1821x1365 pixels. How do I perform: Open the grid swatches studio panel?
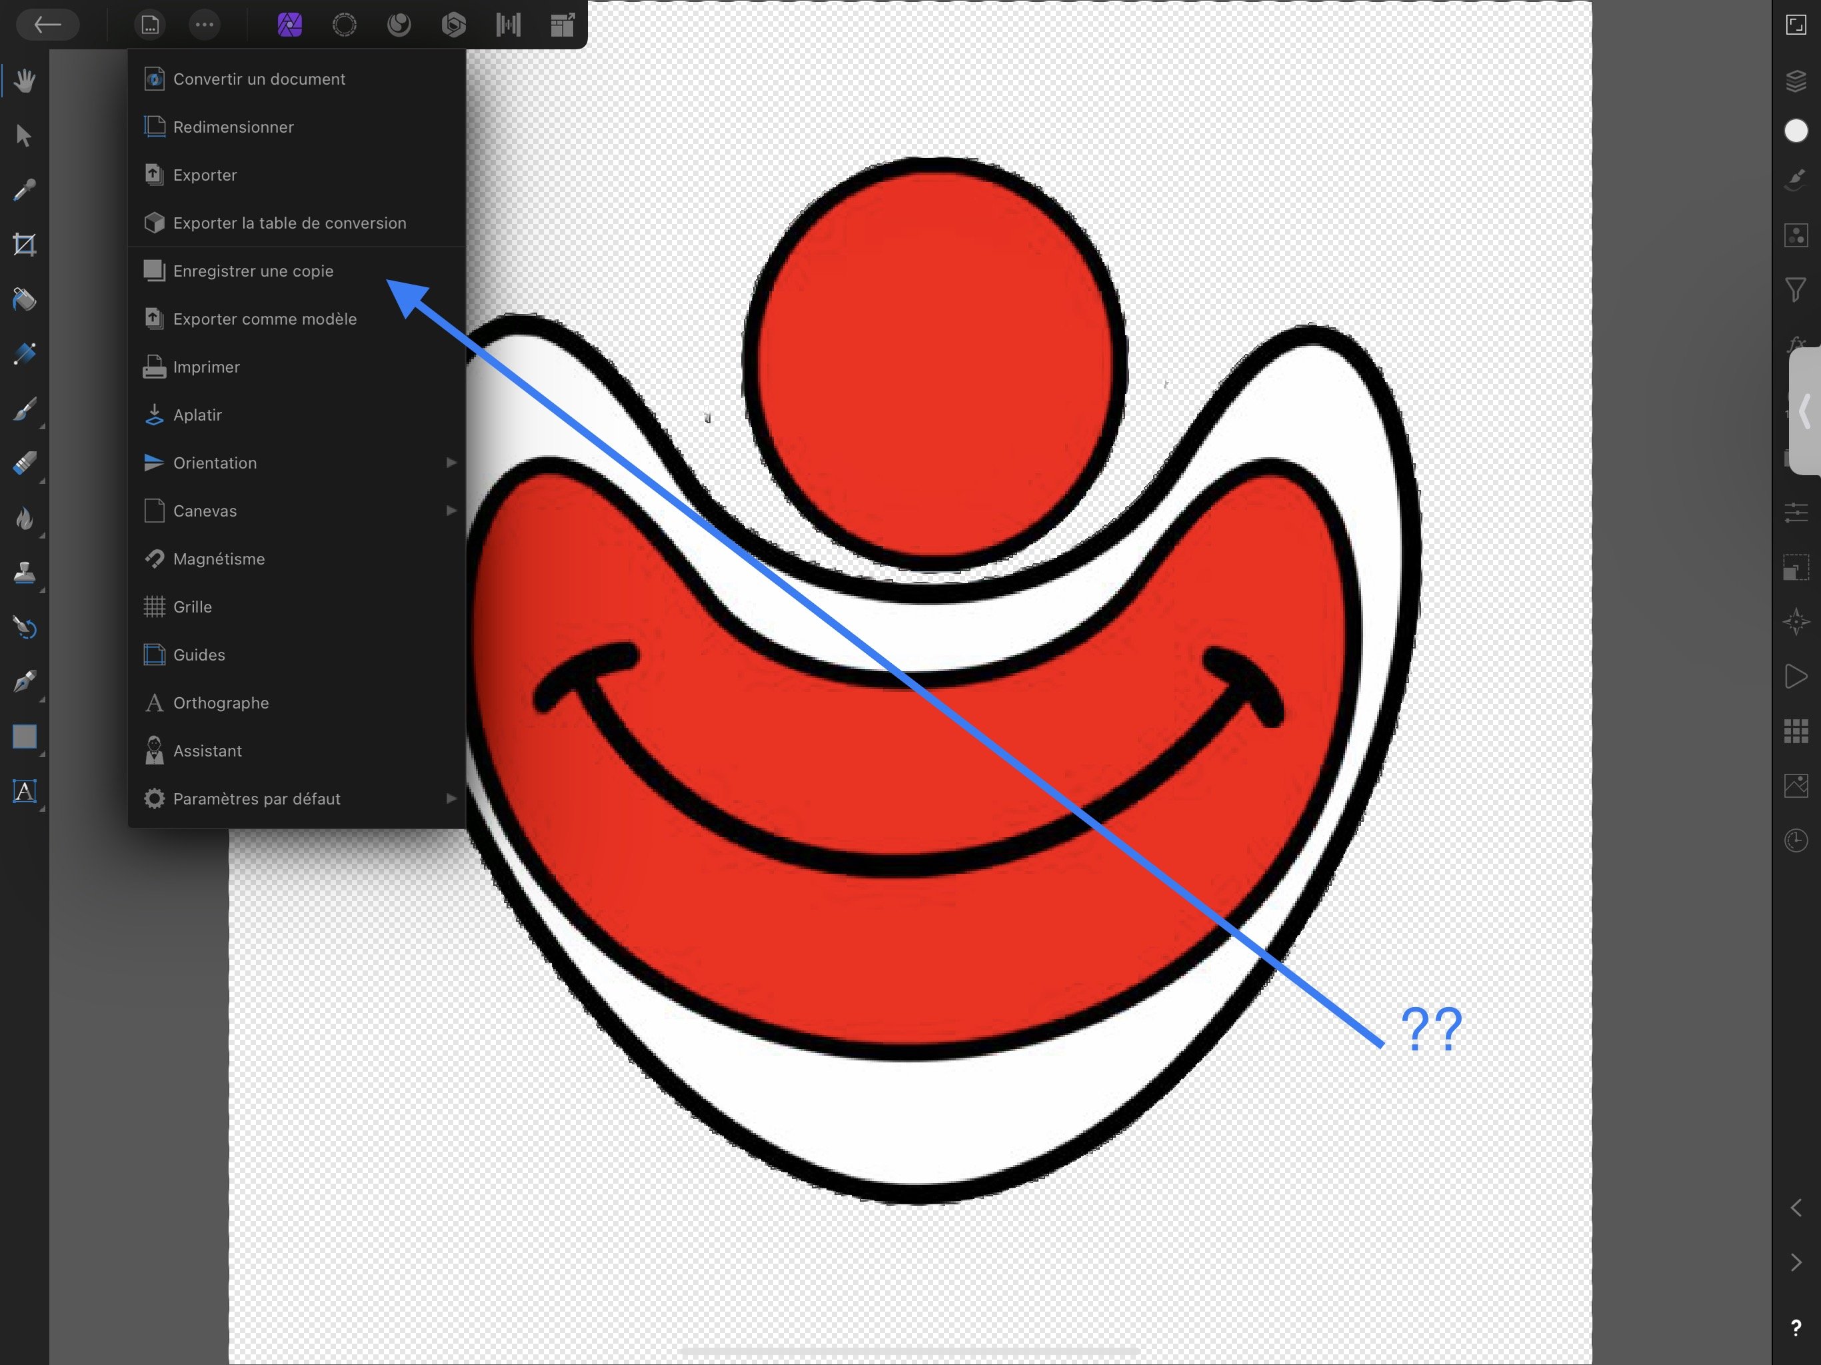point(1796,731)
